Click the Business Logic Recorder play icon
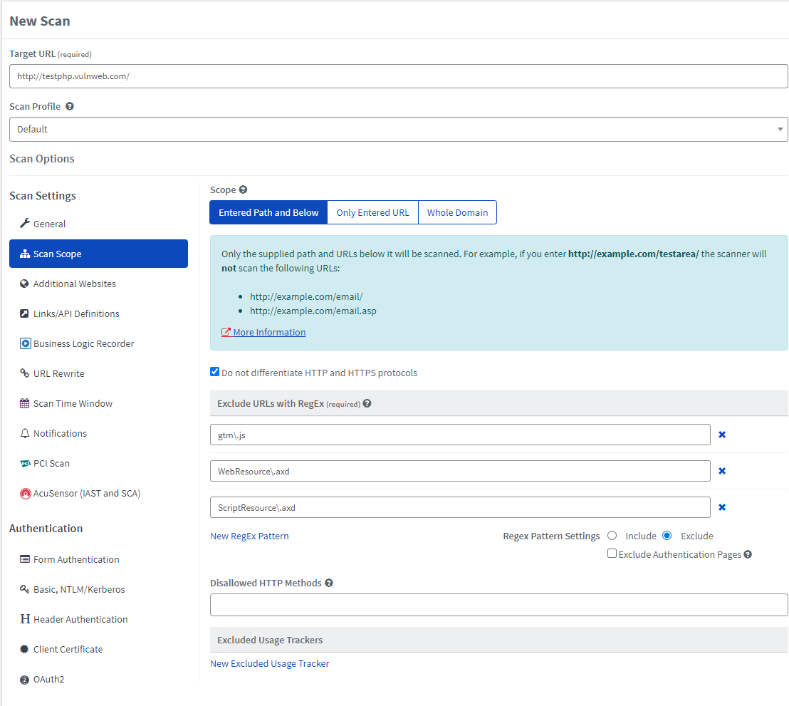This screenshot has width=789, height=706. 25,343
